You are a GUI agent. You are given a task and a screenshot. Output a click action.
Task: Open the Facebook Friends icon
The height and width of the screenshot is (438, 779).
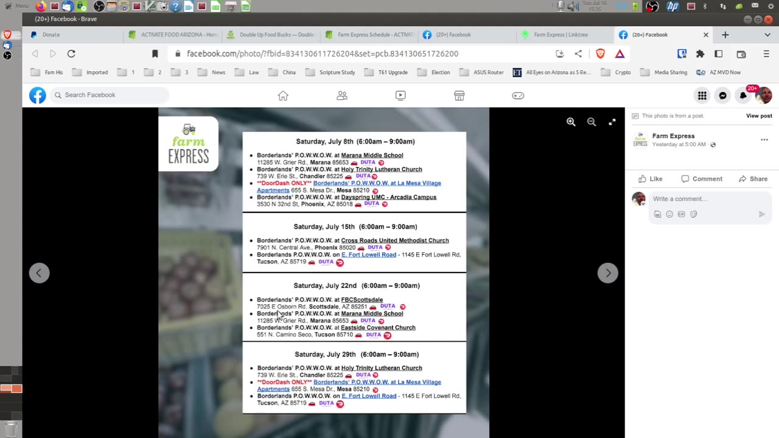(342, 96)
